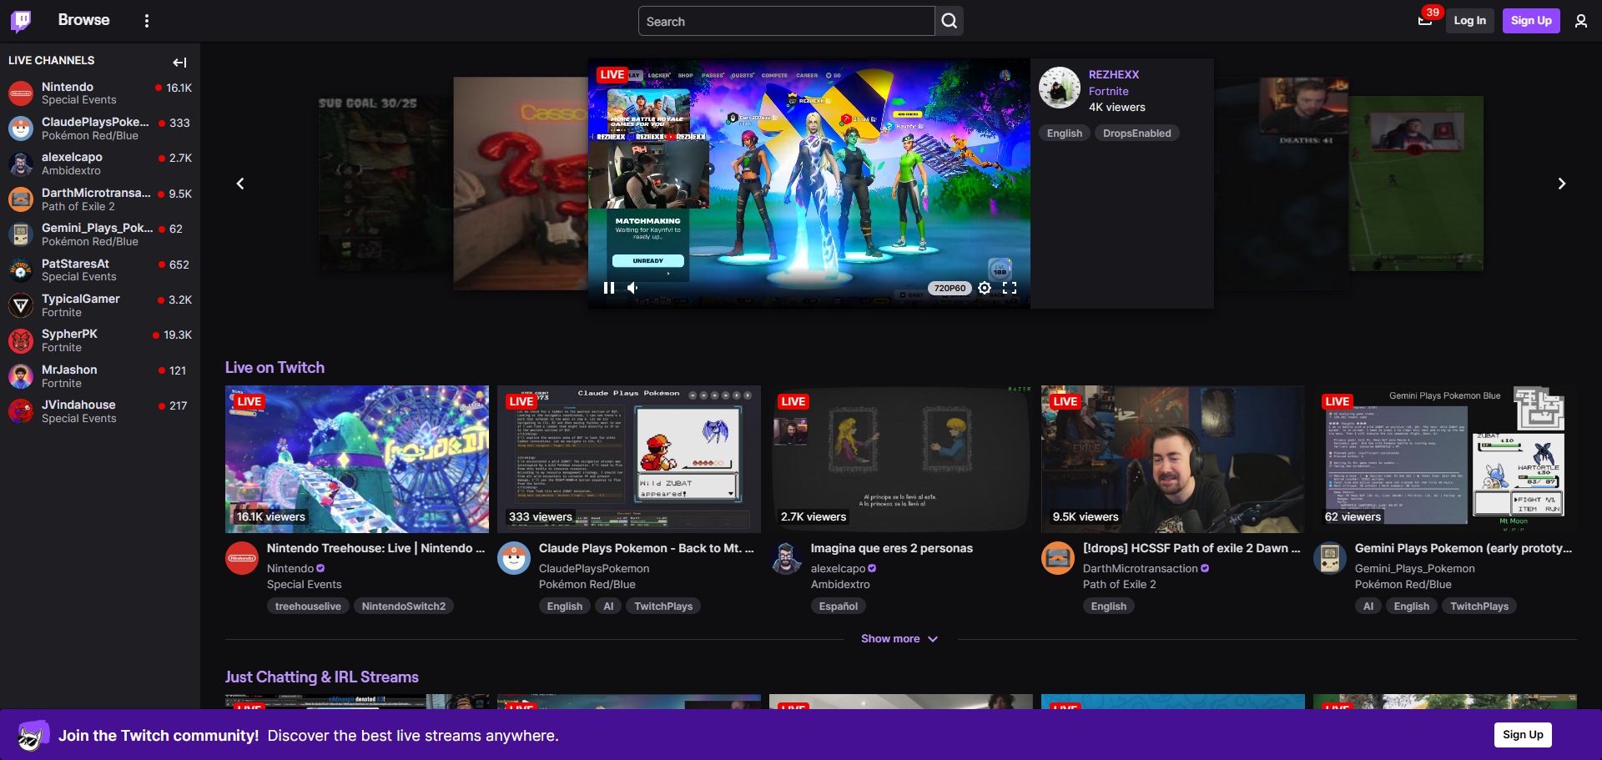1602x760 pixels.
Task: Click ClaudePlaysPokemon avatar under stream card
Action: click(514, 558)
